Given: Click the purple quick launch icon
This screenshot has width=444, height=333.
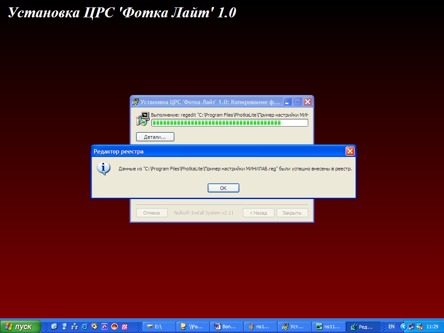Looking at the screenshot, I should click(x=104, y=326).
